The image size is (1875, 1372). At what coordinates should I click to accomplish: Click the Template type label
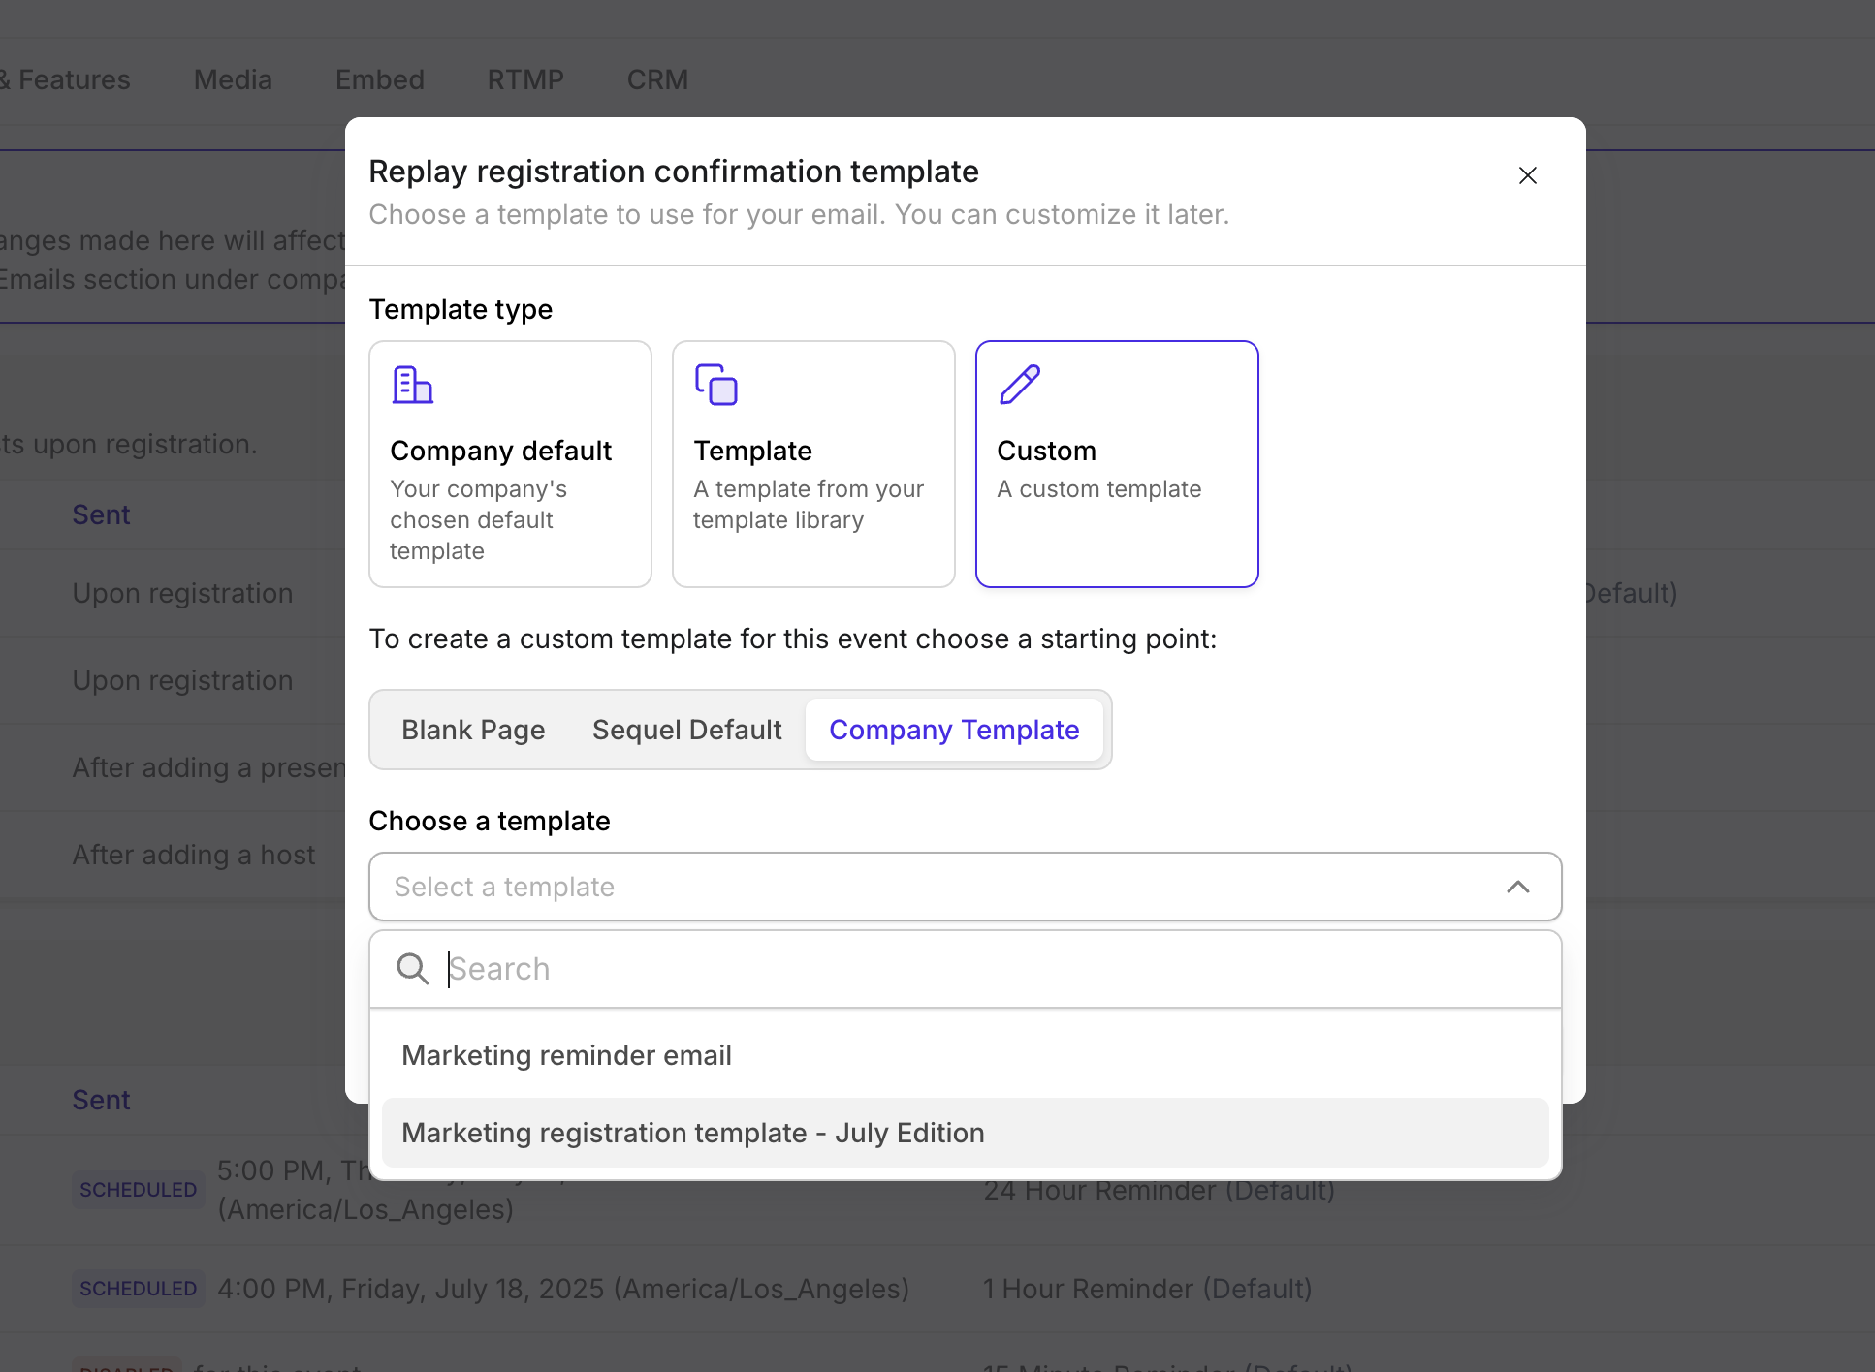tap(461, 309)
